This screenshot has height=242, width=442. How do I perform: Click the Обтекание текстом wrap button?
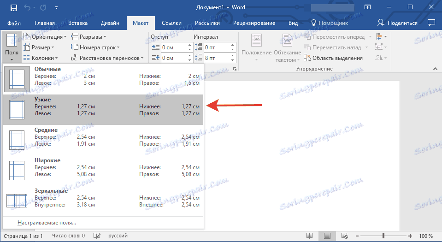pos(288,47)
